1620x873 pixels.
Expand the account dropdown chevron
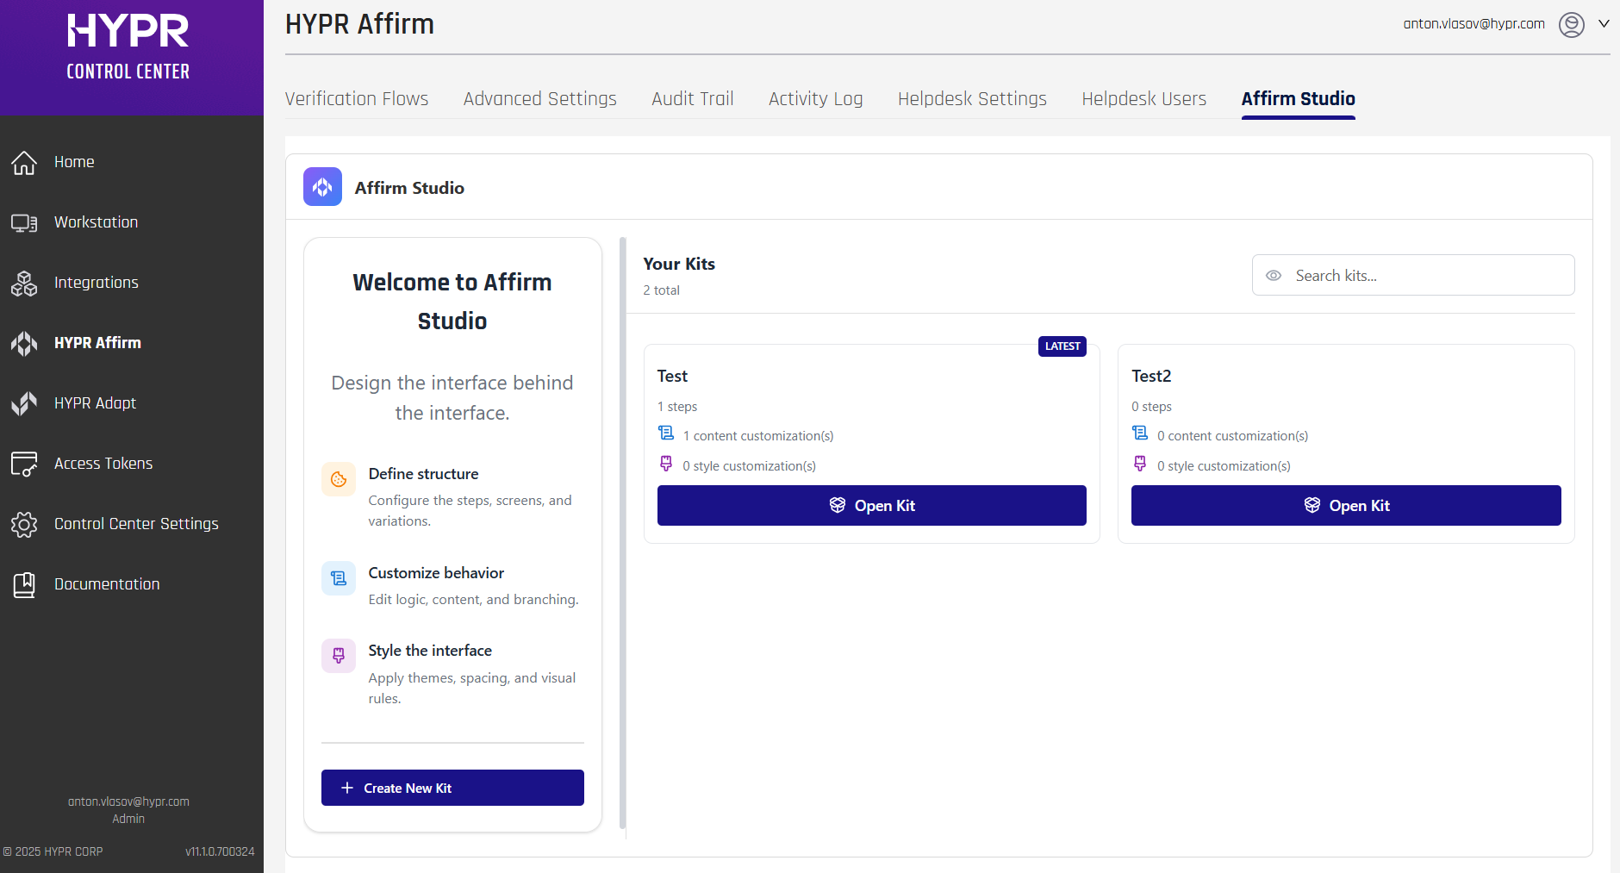click(x=1604, y=24)
